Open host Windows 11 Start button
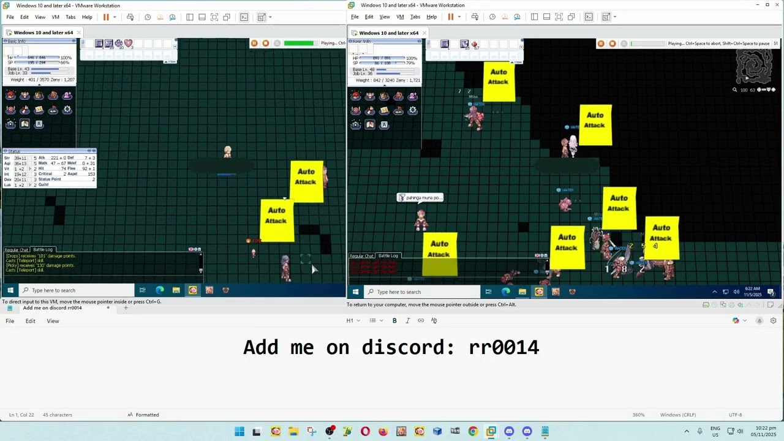 (x=239, y=432)
